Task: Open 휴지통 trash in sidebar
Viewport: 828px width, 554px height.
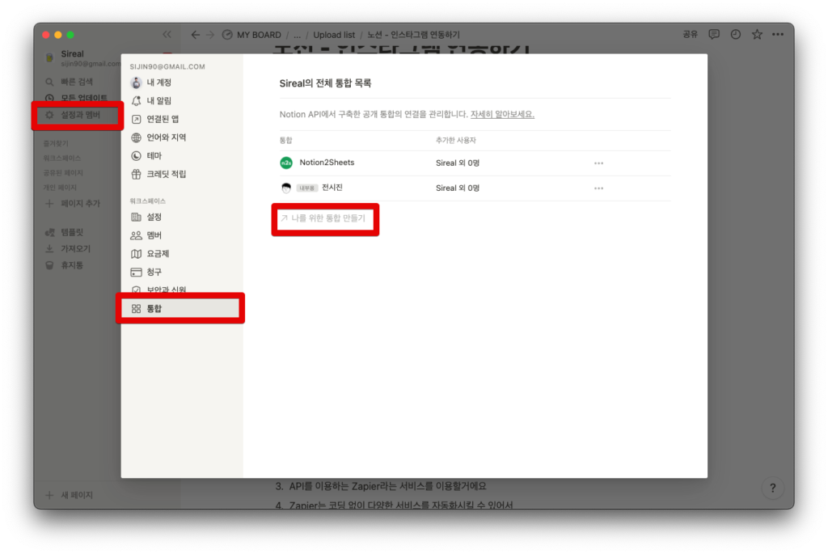Action: point(65,265)
